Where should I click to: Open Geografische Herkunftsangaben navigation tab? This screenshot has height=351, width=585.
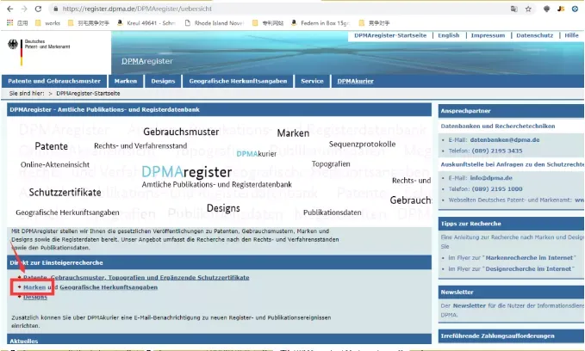coord(238,81)
